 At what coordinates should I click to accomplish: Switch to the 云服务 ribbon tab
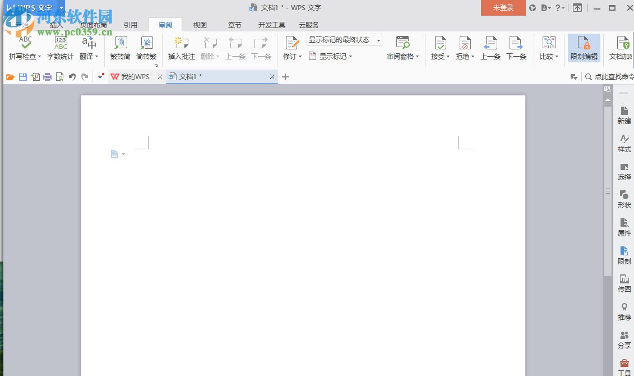(x=308, y=25)
